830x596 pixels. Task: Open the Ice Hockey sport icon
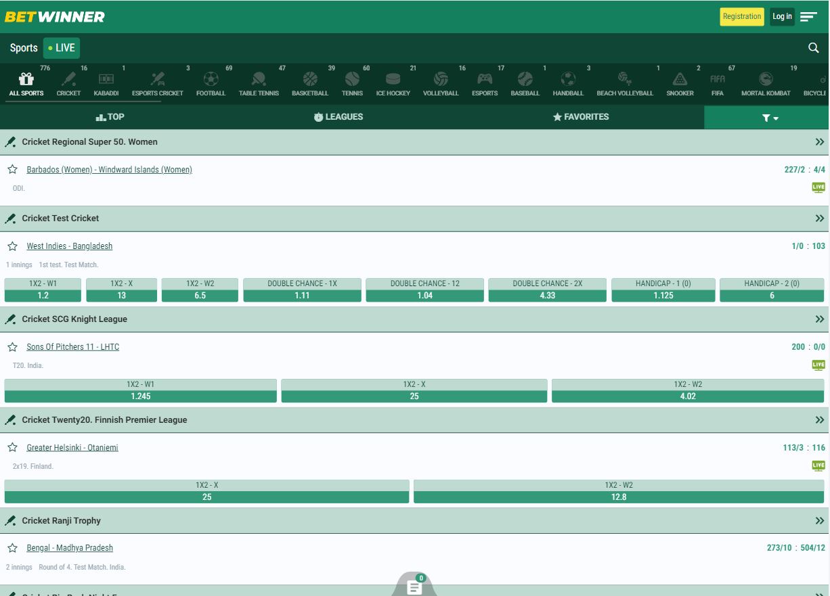[x=393, y=78]
